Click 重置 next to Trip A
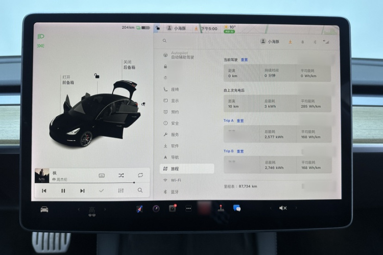The width and height of the screenshot is (383, 255). 240,121
